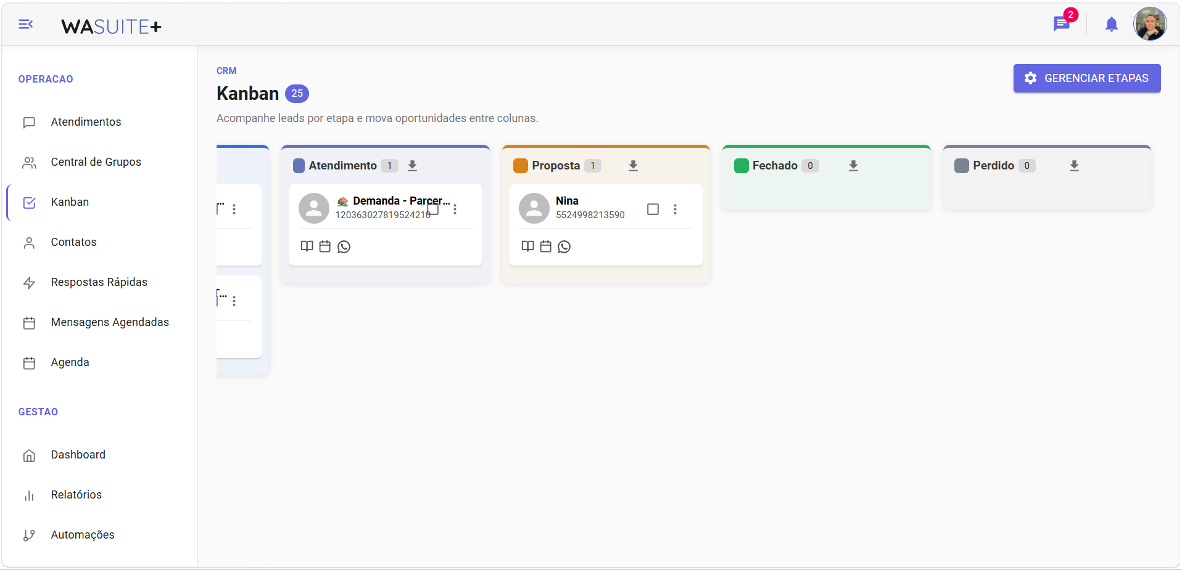This screenshot has width=1182, height=570.
Task: Open the notifications bell
Action: pyautogui.click(x=1111, y=24)
